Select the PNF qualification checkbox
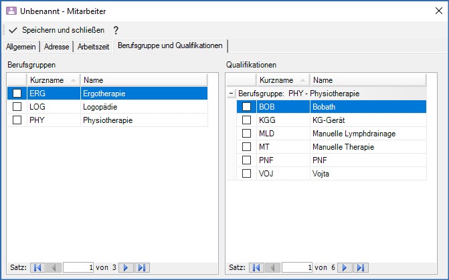449x280 pixels. tap(246, 160)
